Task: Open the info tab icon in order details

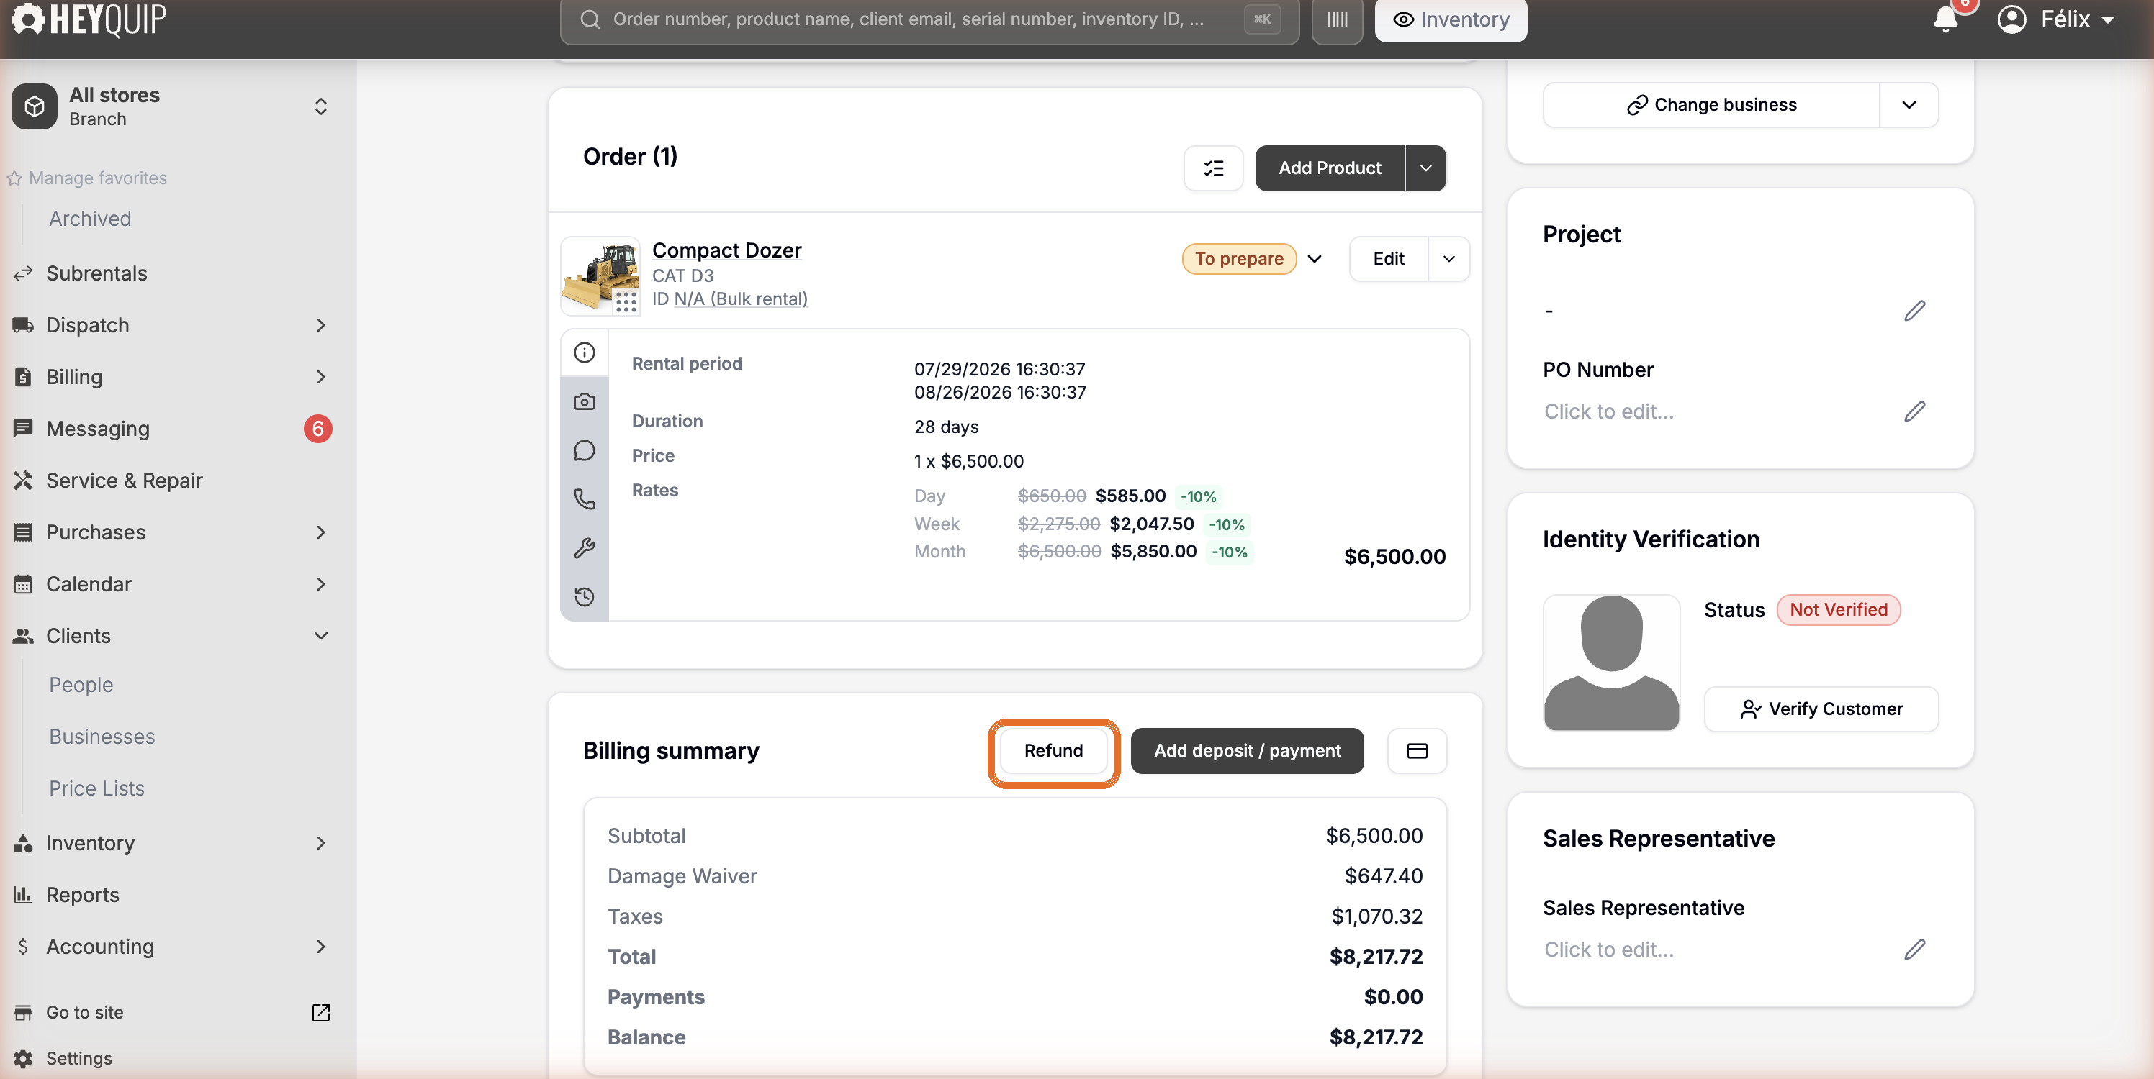Action: click(x=585, y=352)
